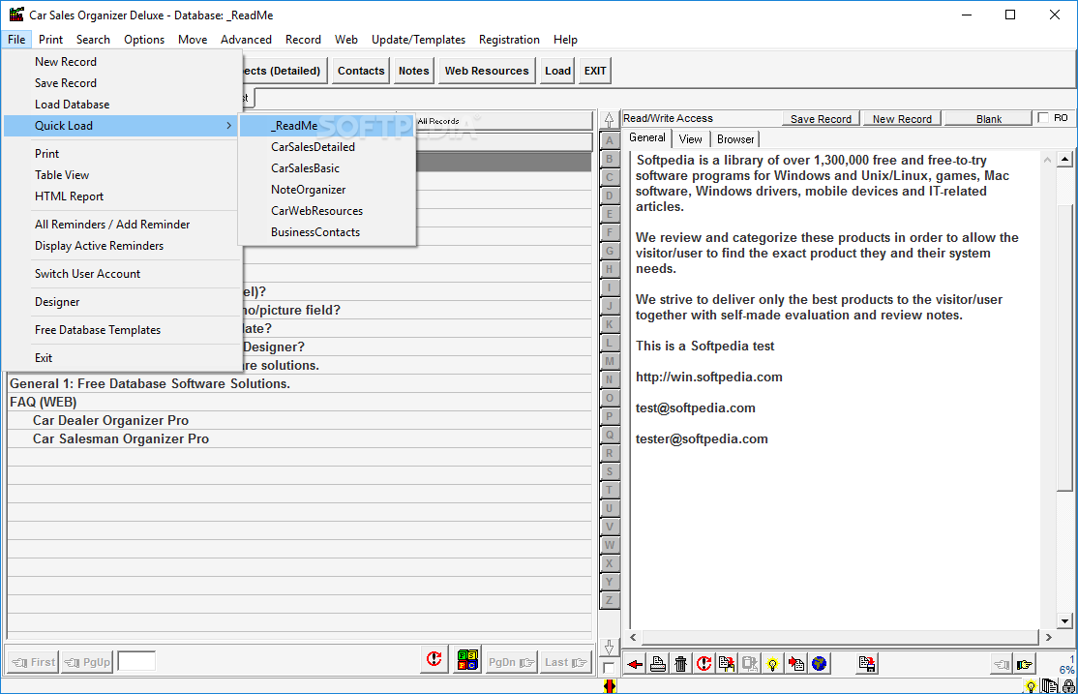Click the Contacts toolbar button
Image resolution: width=1078 pixels, height=694 pixels.
click(361, 71)
